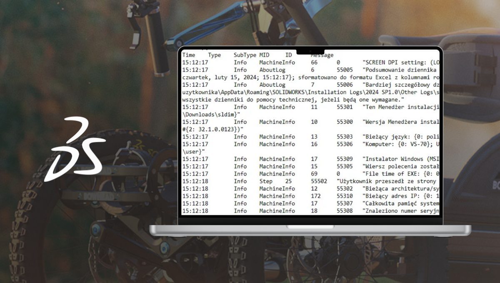The height and width of the screenshot is (283, 500).
Task: Select the "\Downloads\sldim}" line
Action: (x=211, y=114)
